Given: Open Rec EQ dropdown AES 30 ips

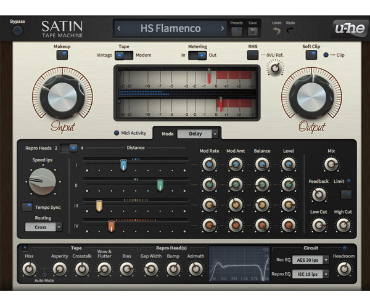Looking at the screenshot, I should pos(311,260).
